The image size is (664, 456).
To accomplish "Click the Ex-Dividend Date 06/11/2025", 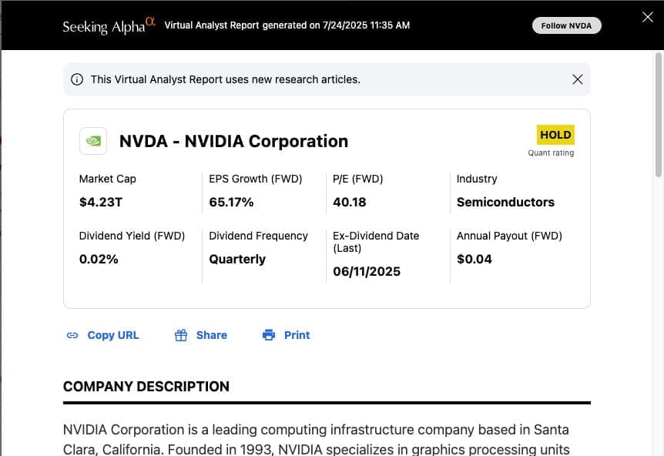I will pyautogui.click(x=367, y=271).
